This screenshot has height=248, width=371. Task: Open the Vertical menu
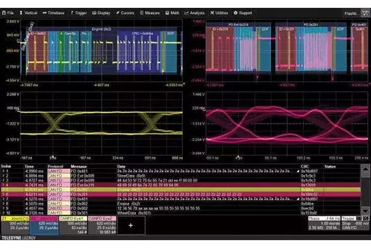(x=29, y=12)
